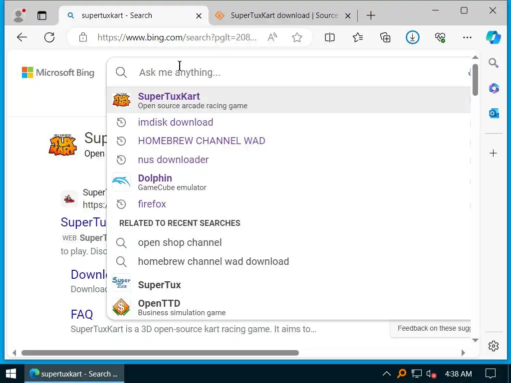The image size is (511, 383).
Task: Choose homebrew channel wad download suggestion
Action: [289, 261]
